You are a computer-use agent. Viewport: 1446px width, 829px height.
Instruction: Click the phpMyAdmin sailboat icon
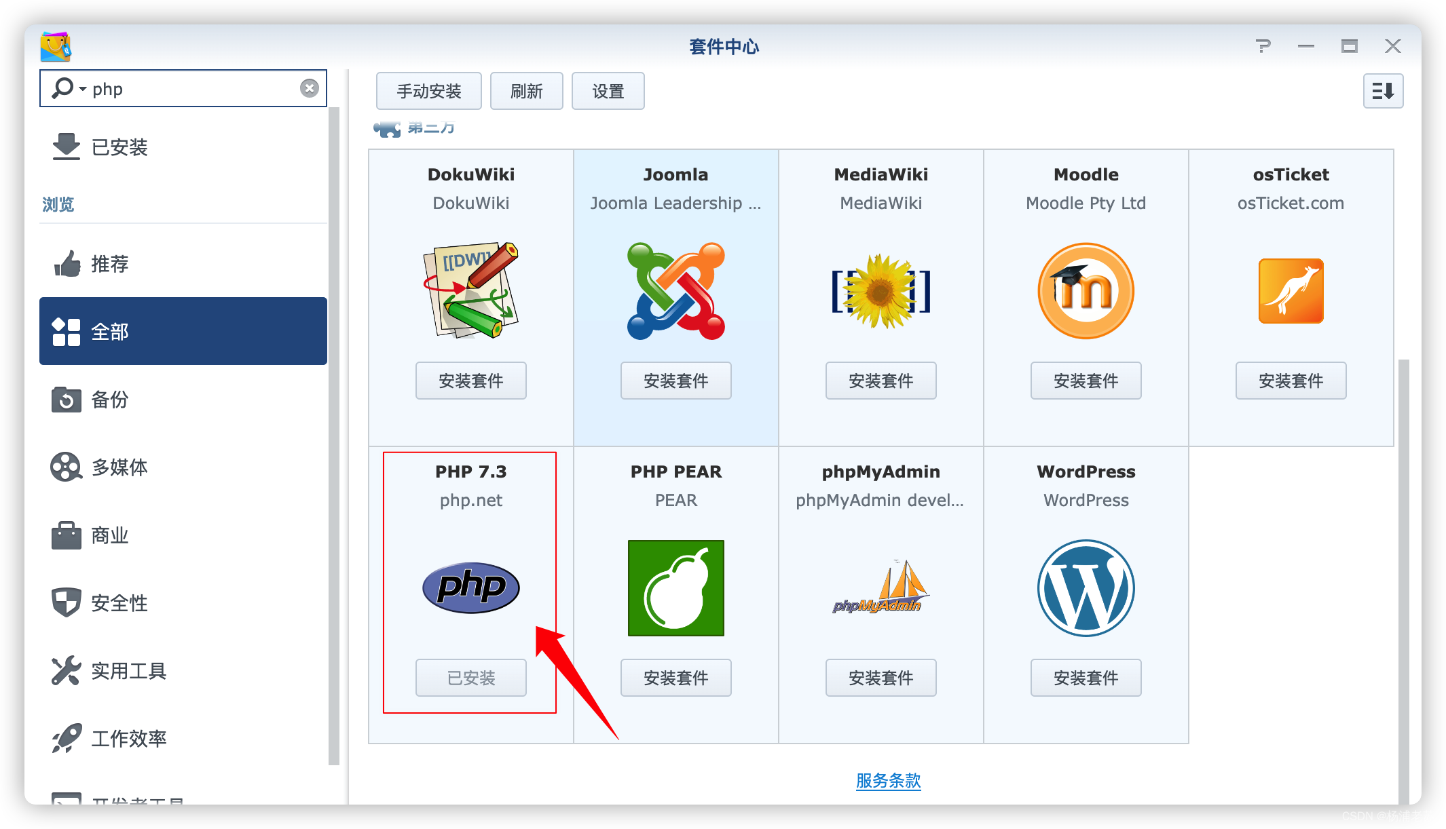[x=881, y=587]
